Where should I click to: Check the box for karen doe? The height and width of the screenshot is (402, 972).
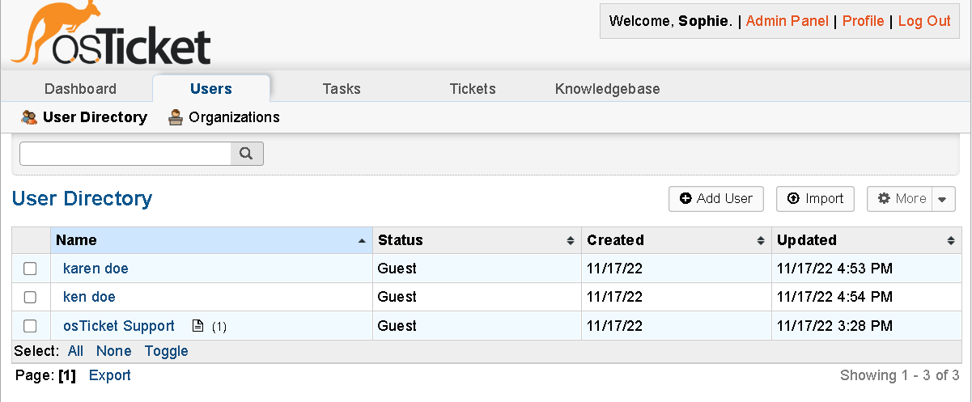tap(30, 269)
